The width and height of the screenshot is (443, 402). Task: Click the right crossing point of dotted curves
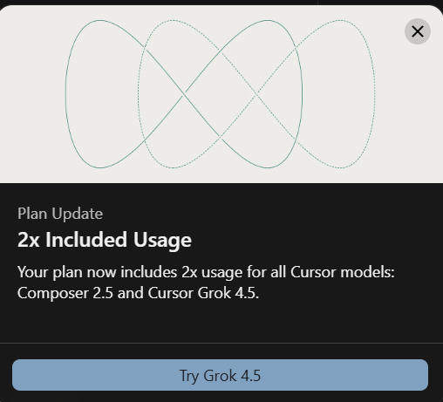click(256, 94)
